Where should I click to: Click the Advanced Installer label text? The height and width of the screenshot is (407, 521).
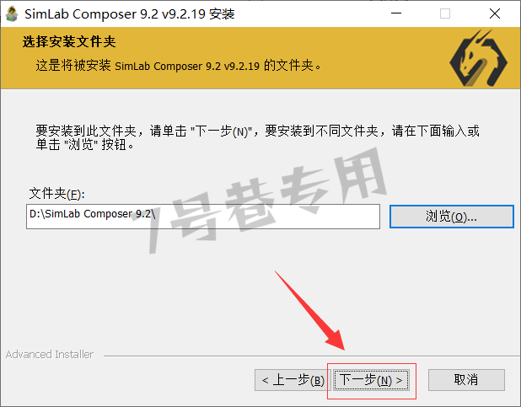(50, 355)
